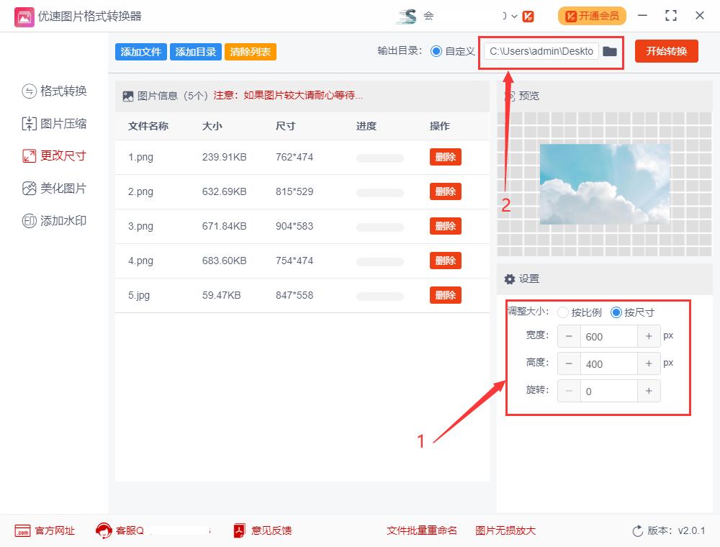Switch to 美化图片 mode
This screenshot has height=547, width=720.
(x=54, y=188)
